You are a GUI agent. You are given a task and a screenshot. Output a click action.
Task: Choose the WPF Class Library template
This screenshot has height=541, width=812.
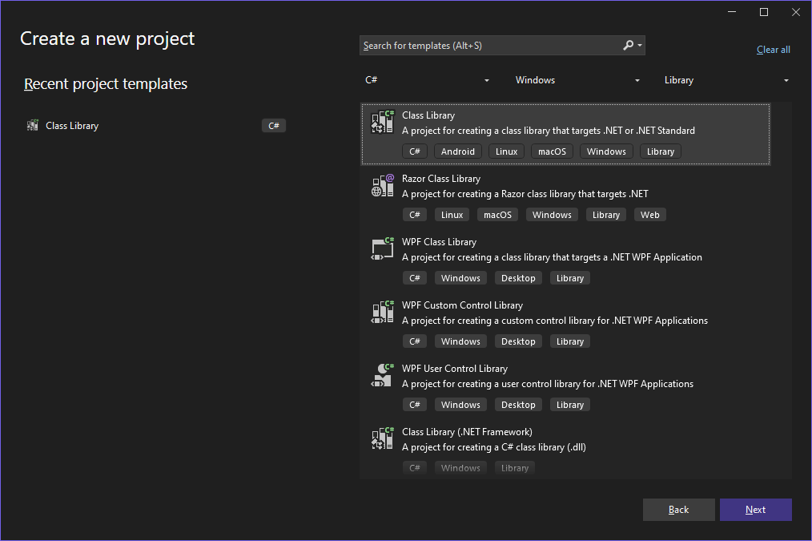click(x=565, y=260)
